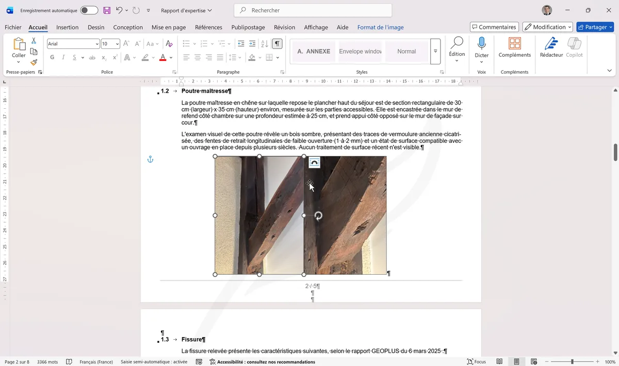Toggle Enregistrement automatique autosave switch
The width and height of the screenshot is (619, 366).
click(x=87, y=10)
